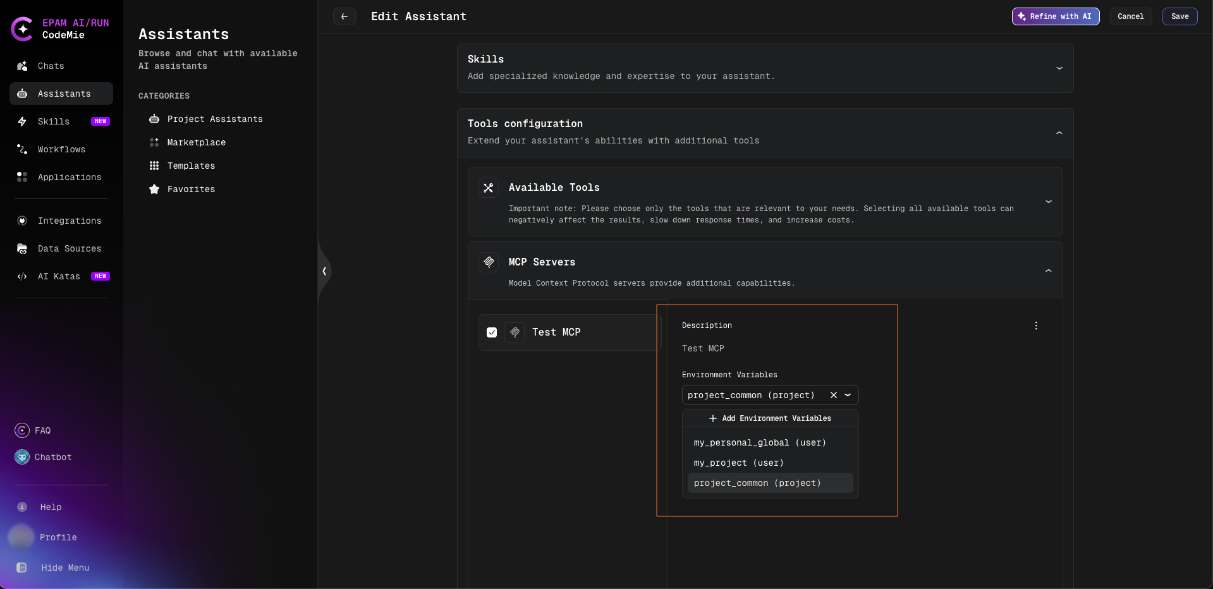Click the Cancel button
The height and width of the screenshot is (589, 1213).
coord(1131,16)
